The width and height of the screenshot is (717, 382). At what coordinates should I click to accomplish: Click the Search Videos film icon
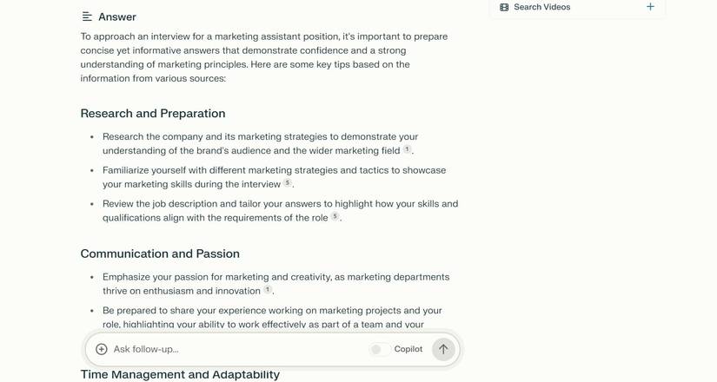click(x=504, y=7)
